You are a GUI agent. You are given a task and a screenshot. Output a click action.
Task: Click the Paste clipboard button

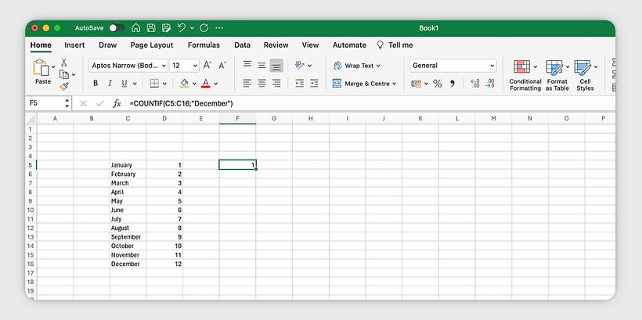pyautogui.click(x=41, y=72)
